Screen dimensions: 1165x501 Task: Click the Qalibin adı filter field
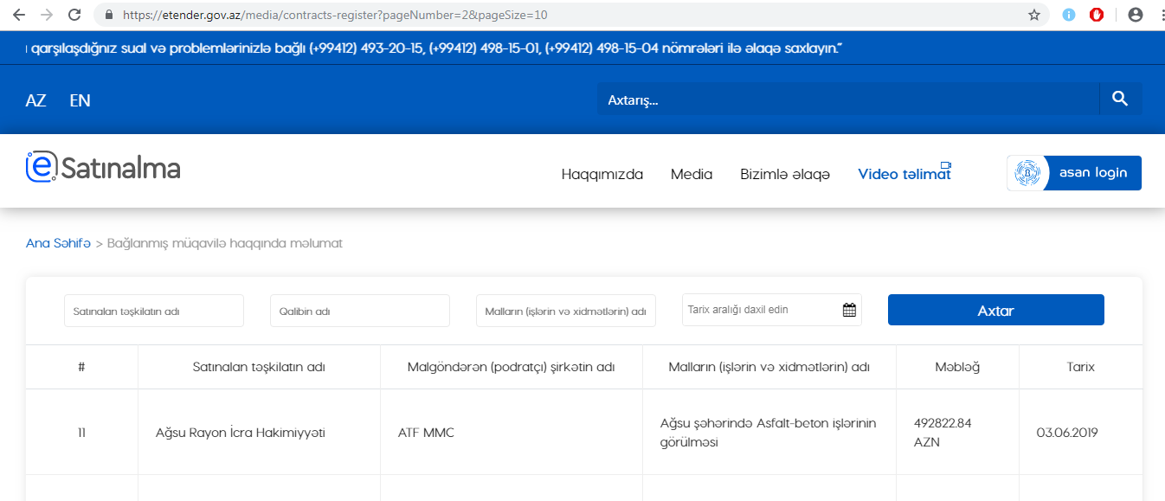359,311
